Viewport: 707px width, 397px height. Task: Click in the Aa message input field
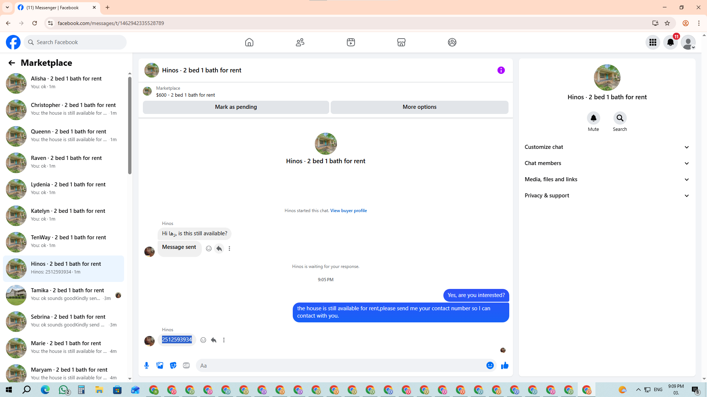(339, 365)
